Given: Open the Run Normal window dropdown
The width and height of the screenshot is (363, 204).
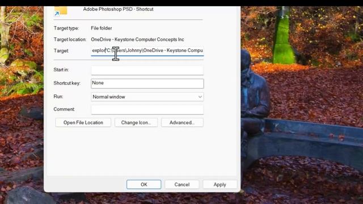Looking at the screenshot, I should coord(147,97).
